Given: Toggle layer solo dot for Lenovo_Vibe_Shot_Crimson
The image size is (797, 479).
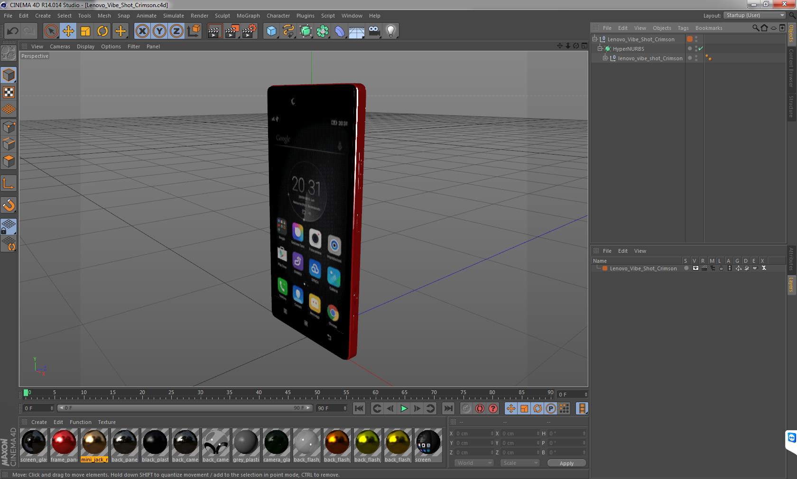Looking at the screenshot, I should point(686,268).
